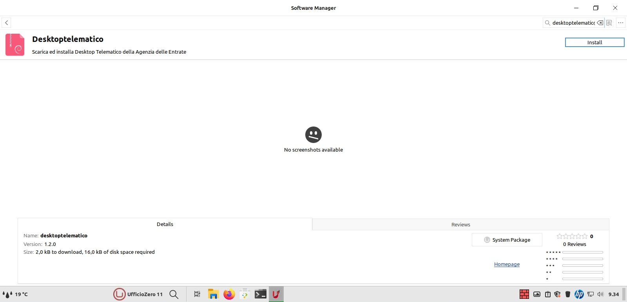The image size is (627, 302).
Task: Open the three-dots menu
Action: (x=621, y=23)
